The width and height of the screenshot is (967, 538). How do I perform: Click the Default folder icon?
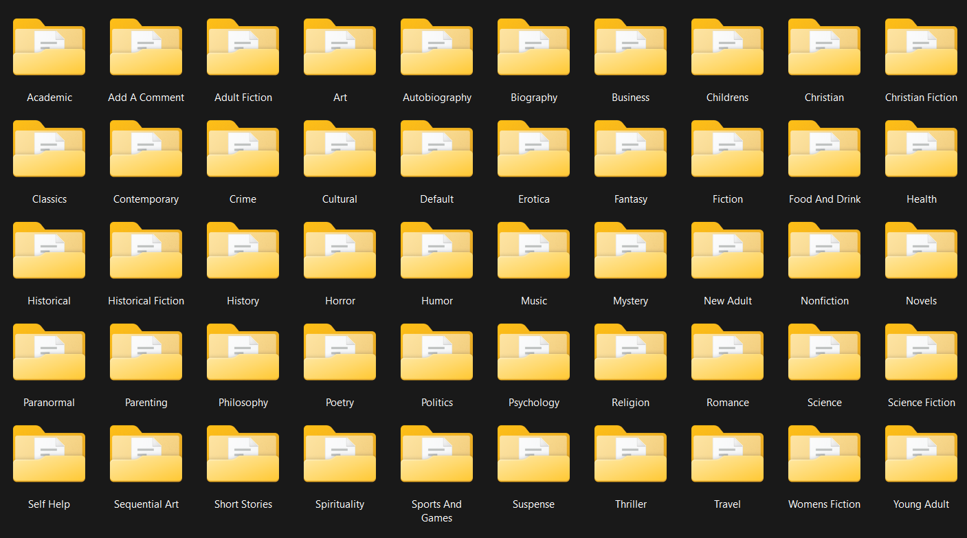(436, 150)
